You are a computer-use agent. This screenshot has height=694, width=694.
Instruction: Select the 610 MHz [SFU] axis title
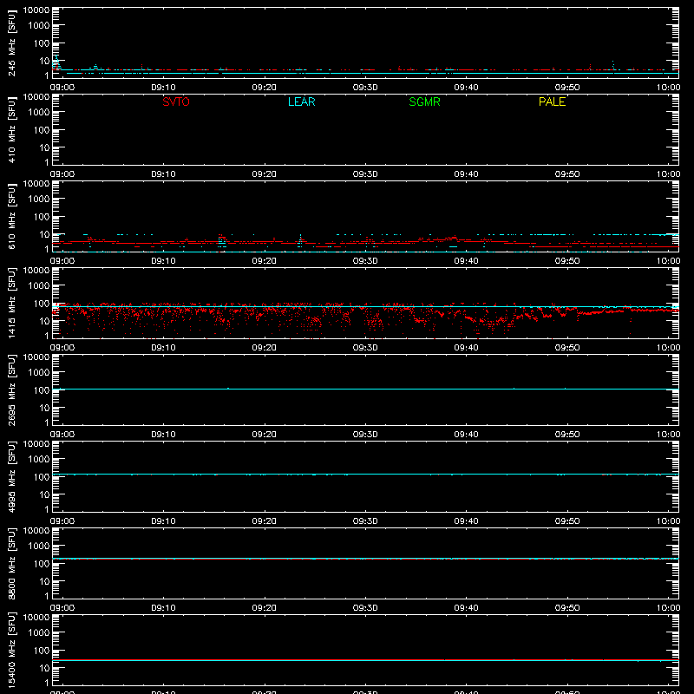coord(12,216)
